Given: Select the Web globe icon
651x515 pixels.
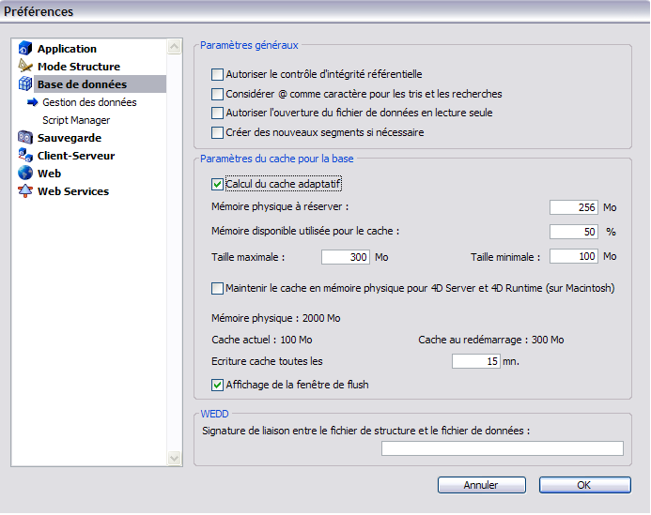Looking at the screenshot, I should coord(25,174).
